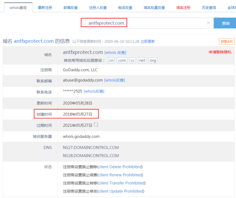Open the 历史查询 tab

209,7
